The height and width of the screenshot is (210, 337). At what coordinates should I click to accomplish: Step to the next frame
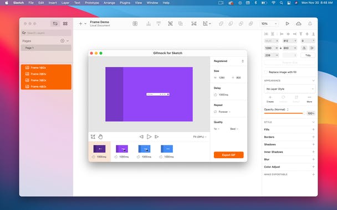(x=157, y=136)
